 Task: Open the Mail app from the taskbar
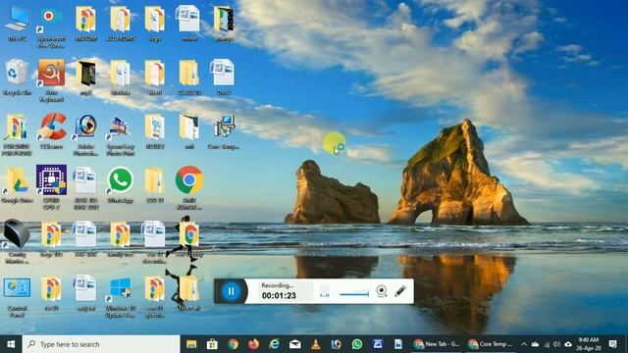[295, 344]
